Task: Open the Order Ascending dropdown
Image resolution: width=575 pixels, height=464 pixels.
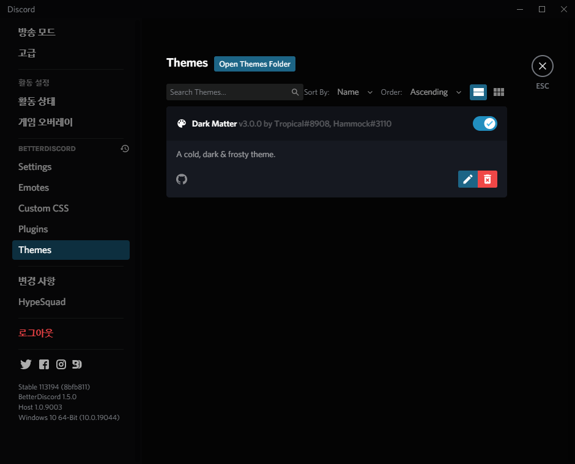Action: (436, 92)
